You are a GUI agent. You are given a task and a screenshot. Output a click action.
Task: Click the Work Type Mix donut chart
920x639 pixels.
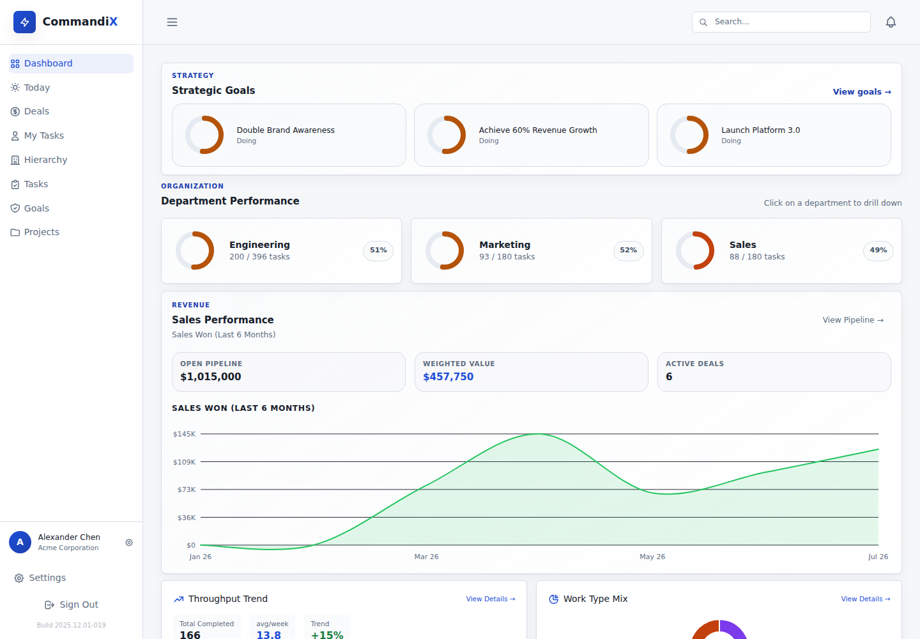[719, 629]
